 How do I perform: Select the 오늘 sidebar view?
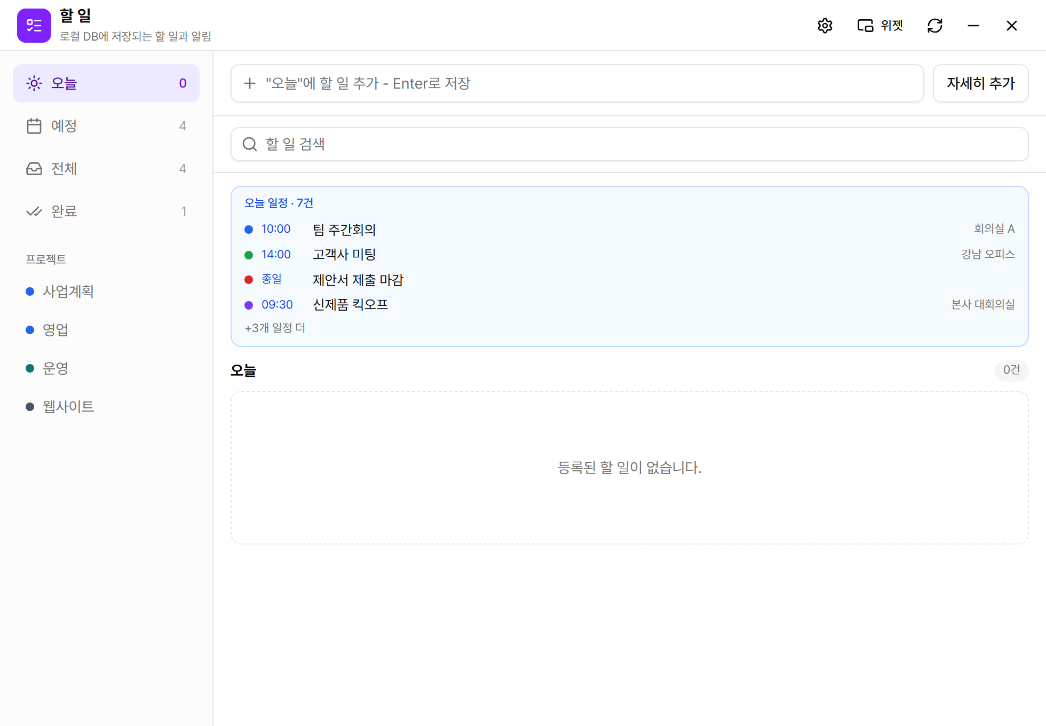point(106,83)
